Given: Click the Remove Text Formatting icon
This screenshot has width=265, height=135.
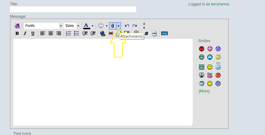Looking at the screenshot, I should tap(17, 26).
